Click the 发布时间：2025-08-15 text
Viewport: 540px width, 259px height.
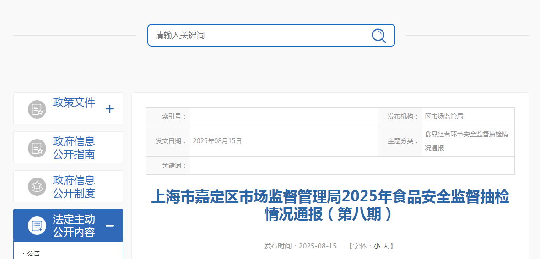[x=300, y=246]
